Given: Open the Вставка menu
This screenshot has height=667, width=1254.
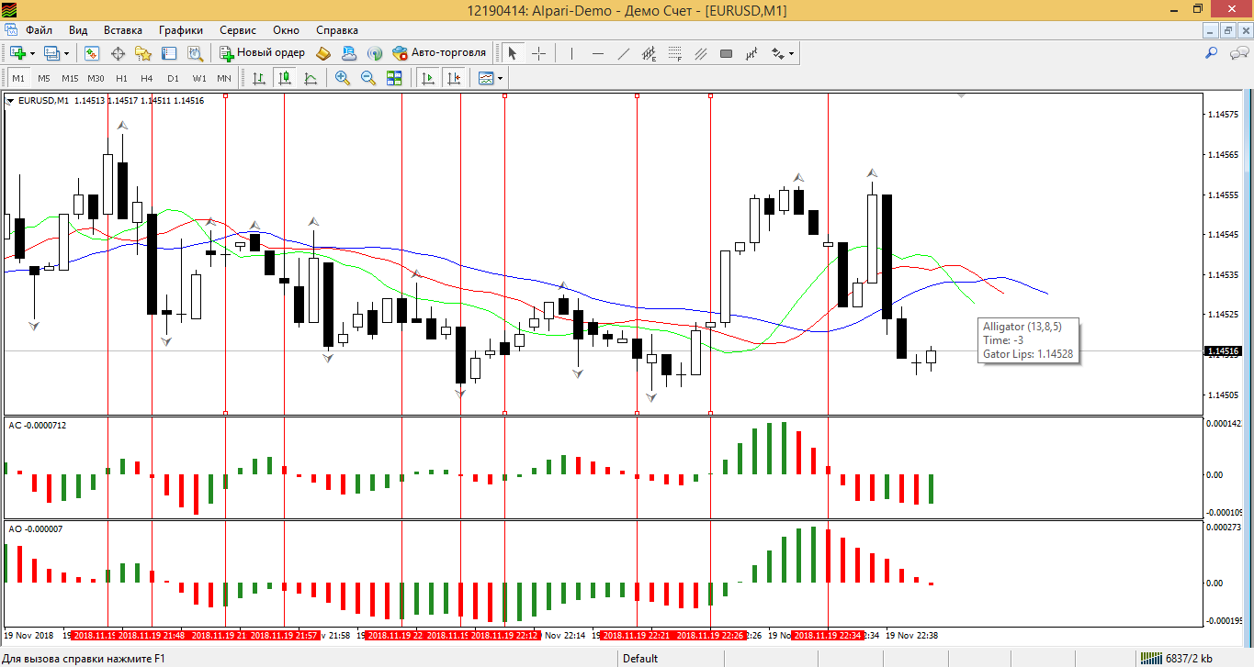Looking at the screenshot, I should pos(123,30).
